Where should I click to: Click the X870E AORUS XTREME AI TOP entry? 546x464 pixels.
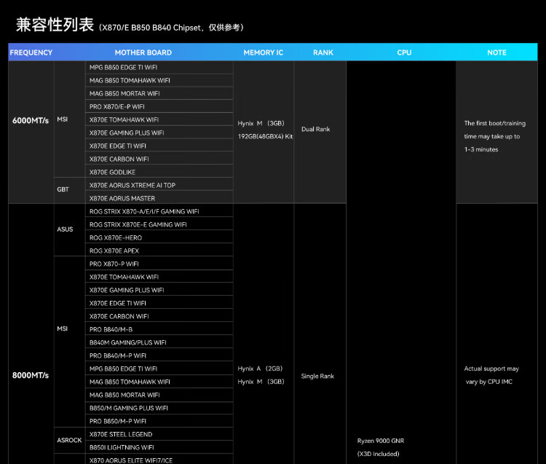[x=132, y=186]
